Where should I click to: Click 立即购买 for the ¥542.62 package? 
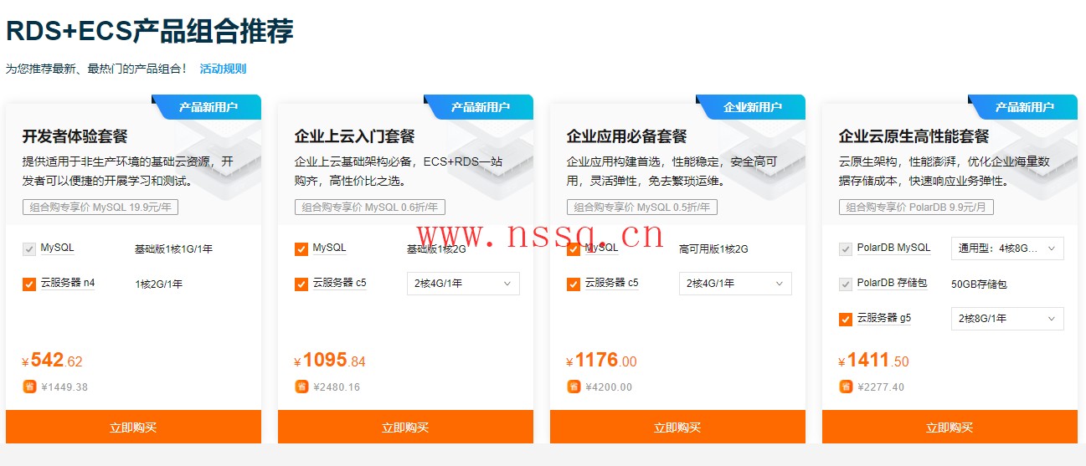click(x=133, y=427)
